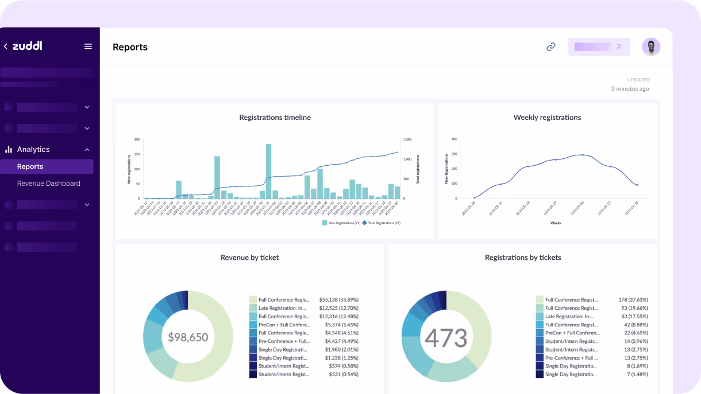
Task: Click the $98,650 revenue donut center
Action: pyautogui.click(x=188, y=337)
